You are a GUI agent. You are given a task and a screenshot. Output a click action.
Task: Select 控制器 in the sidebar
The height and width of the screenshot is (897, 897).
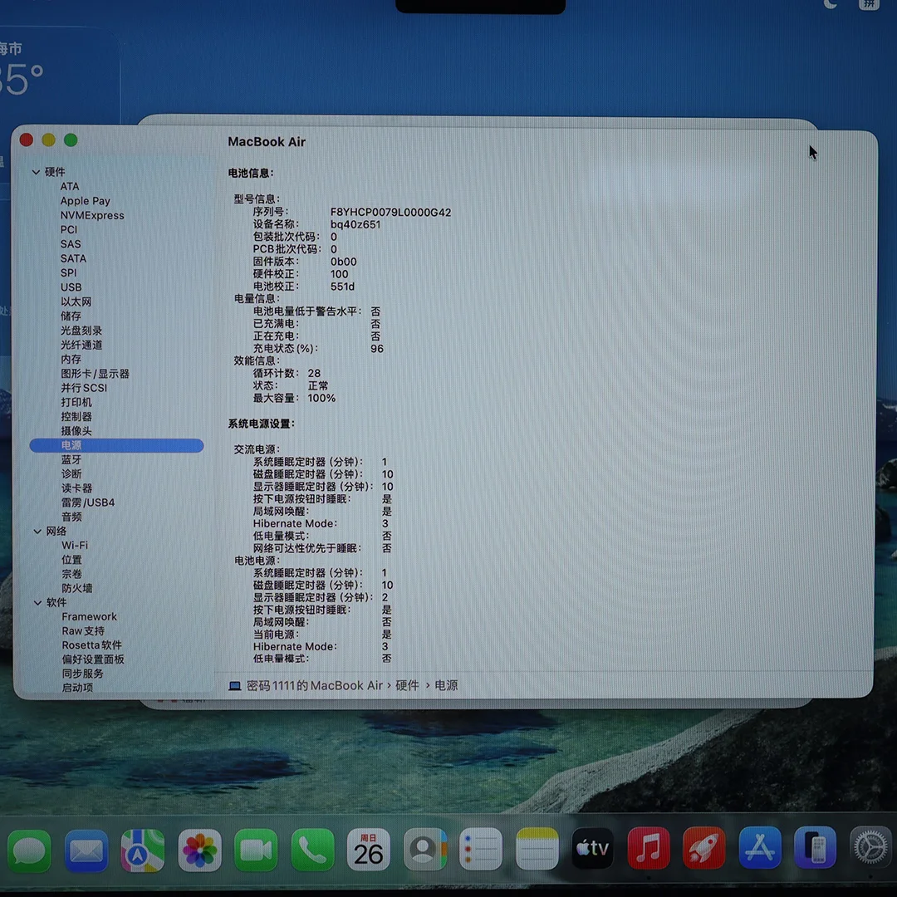(x=76, y=416)
